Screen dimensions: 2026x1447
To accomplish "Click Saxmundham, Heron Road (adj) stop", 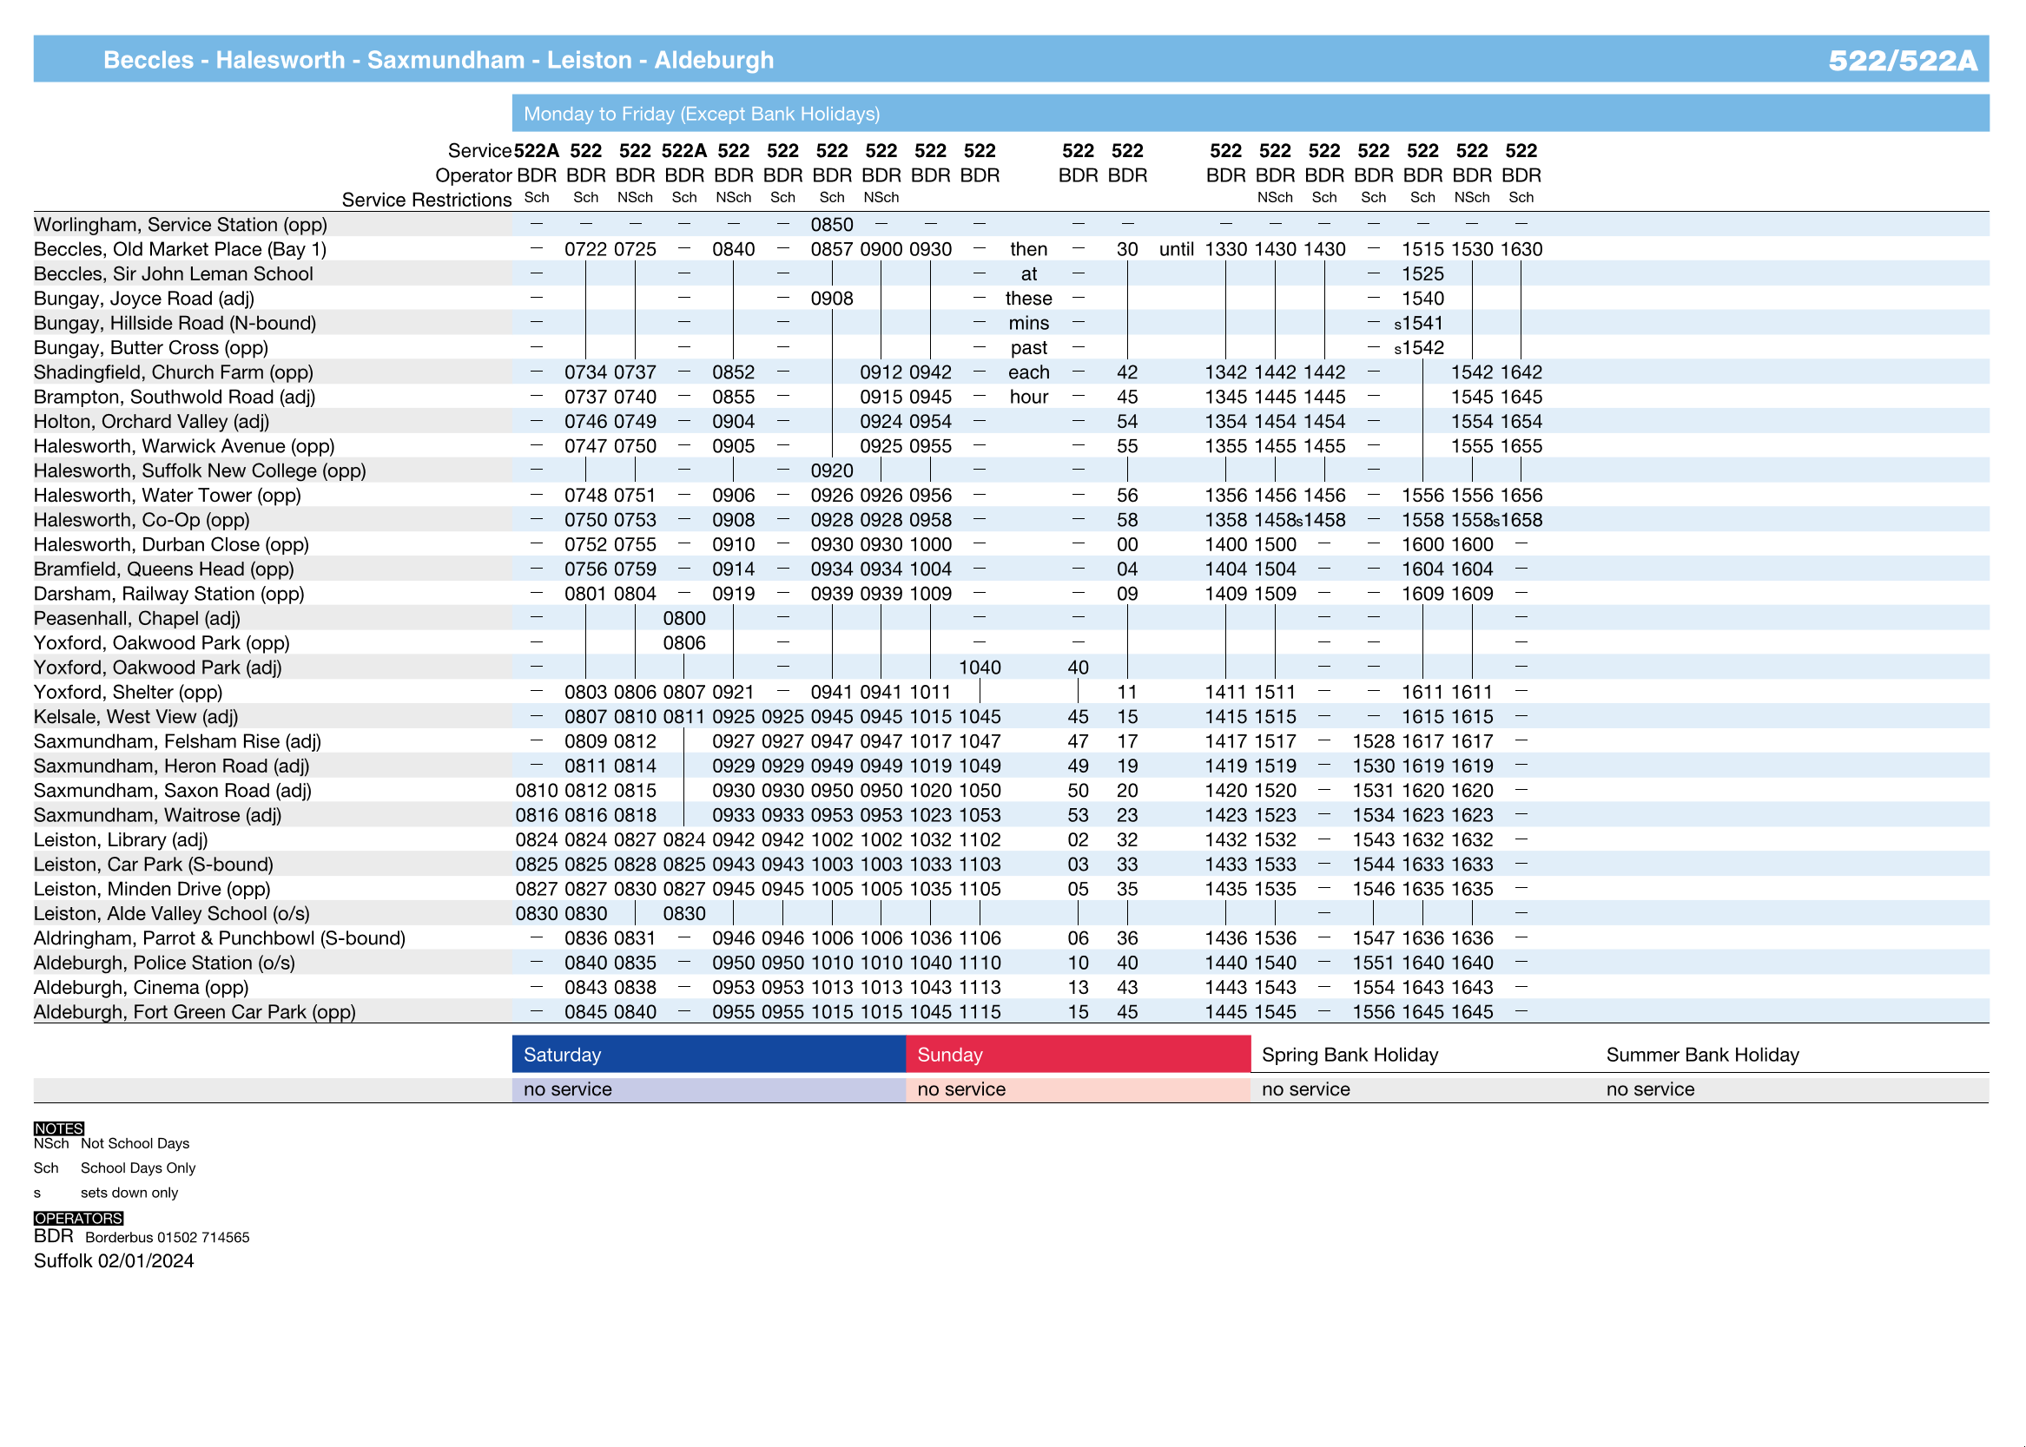I will [x=171, y=766].
